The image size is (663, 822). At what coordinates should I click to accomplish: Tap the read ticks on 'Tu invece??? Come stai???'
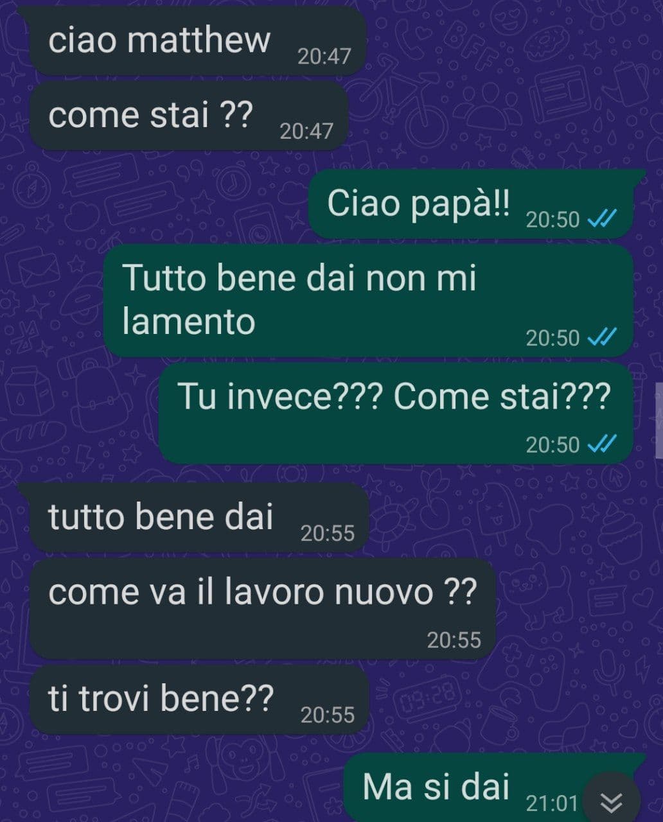[603, 444]
